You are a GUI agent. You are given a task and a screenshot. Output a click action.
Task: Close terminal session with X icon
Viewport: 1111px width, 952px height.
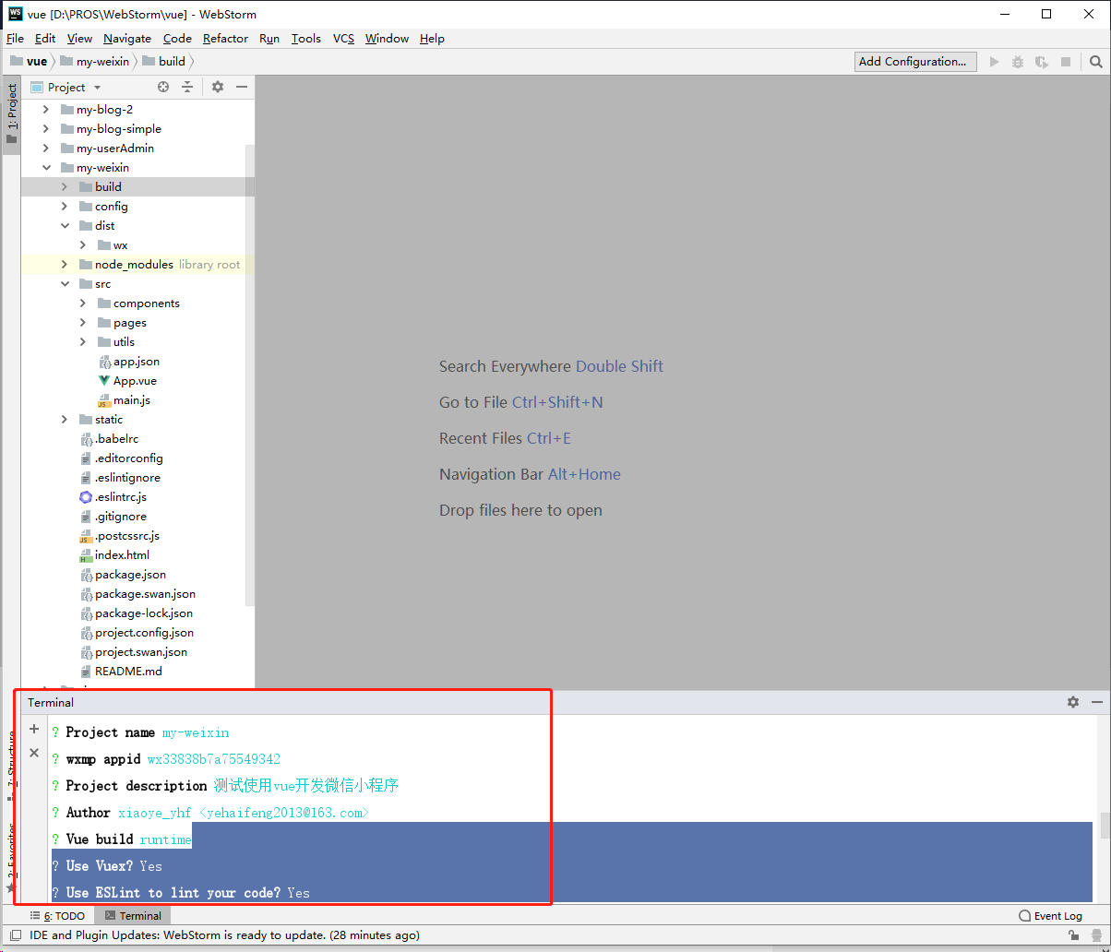pyautogui.click(x=34, y=753)
